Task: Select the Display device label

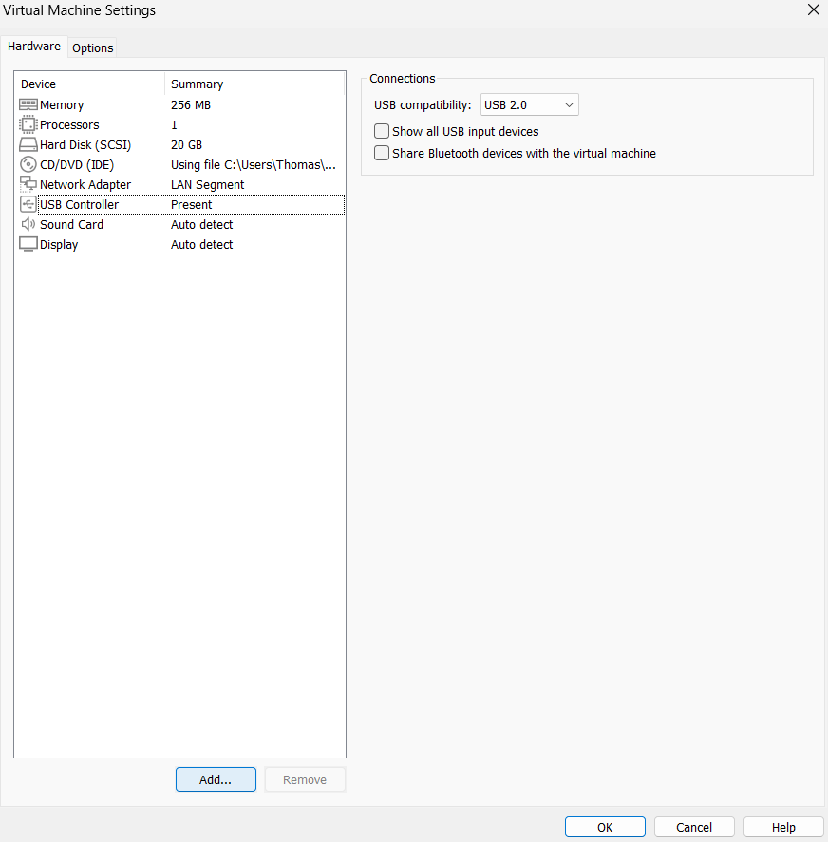Action: pyautogui.click(x=59, y=244)
